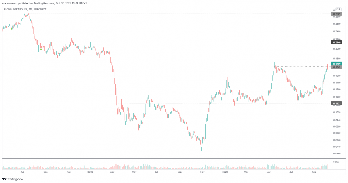The width and height of the screenshot is (348, 183).
Task: Click the leftmost Jul time axis label
Action: click(x=22, y=172)
